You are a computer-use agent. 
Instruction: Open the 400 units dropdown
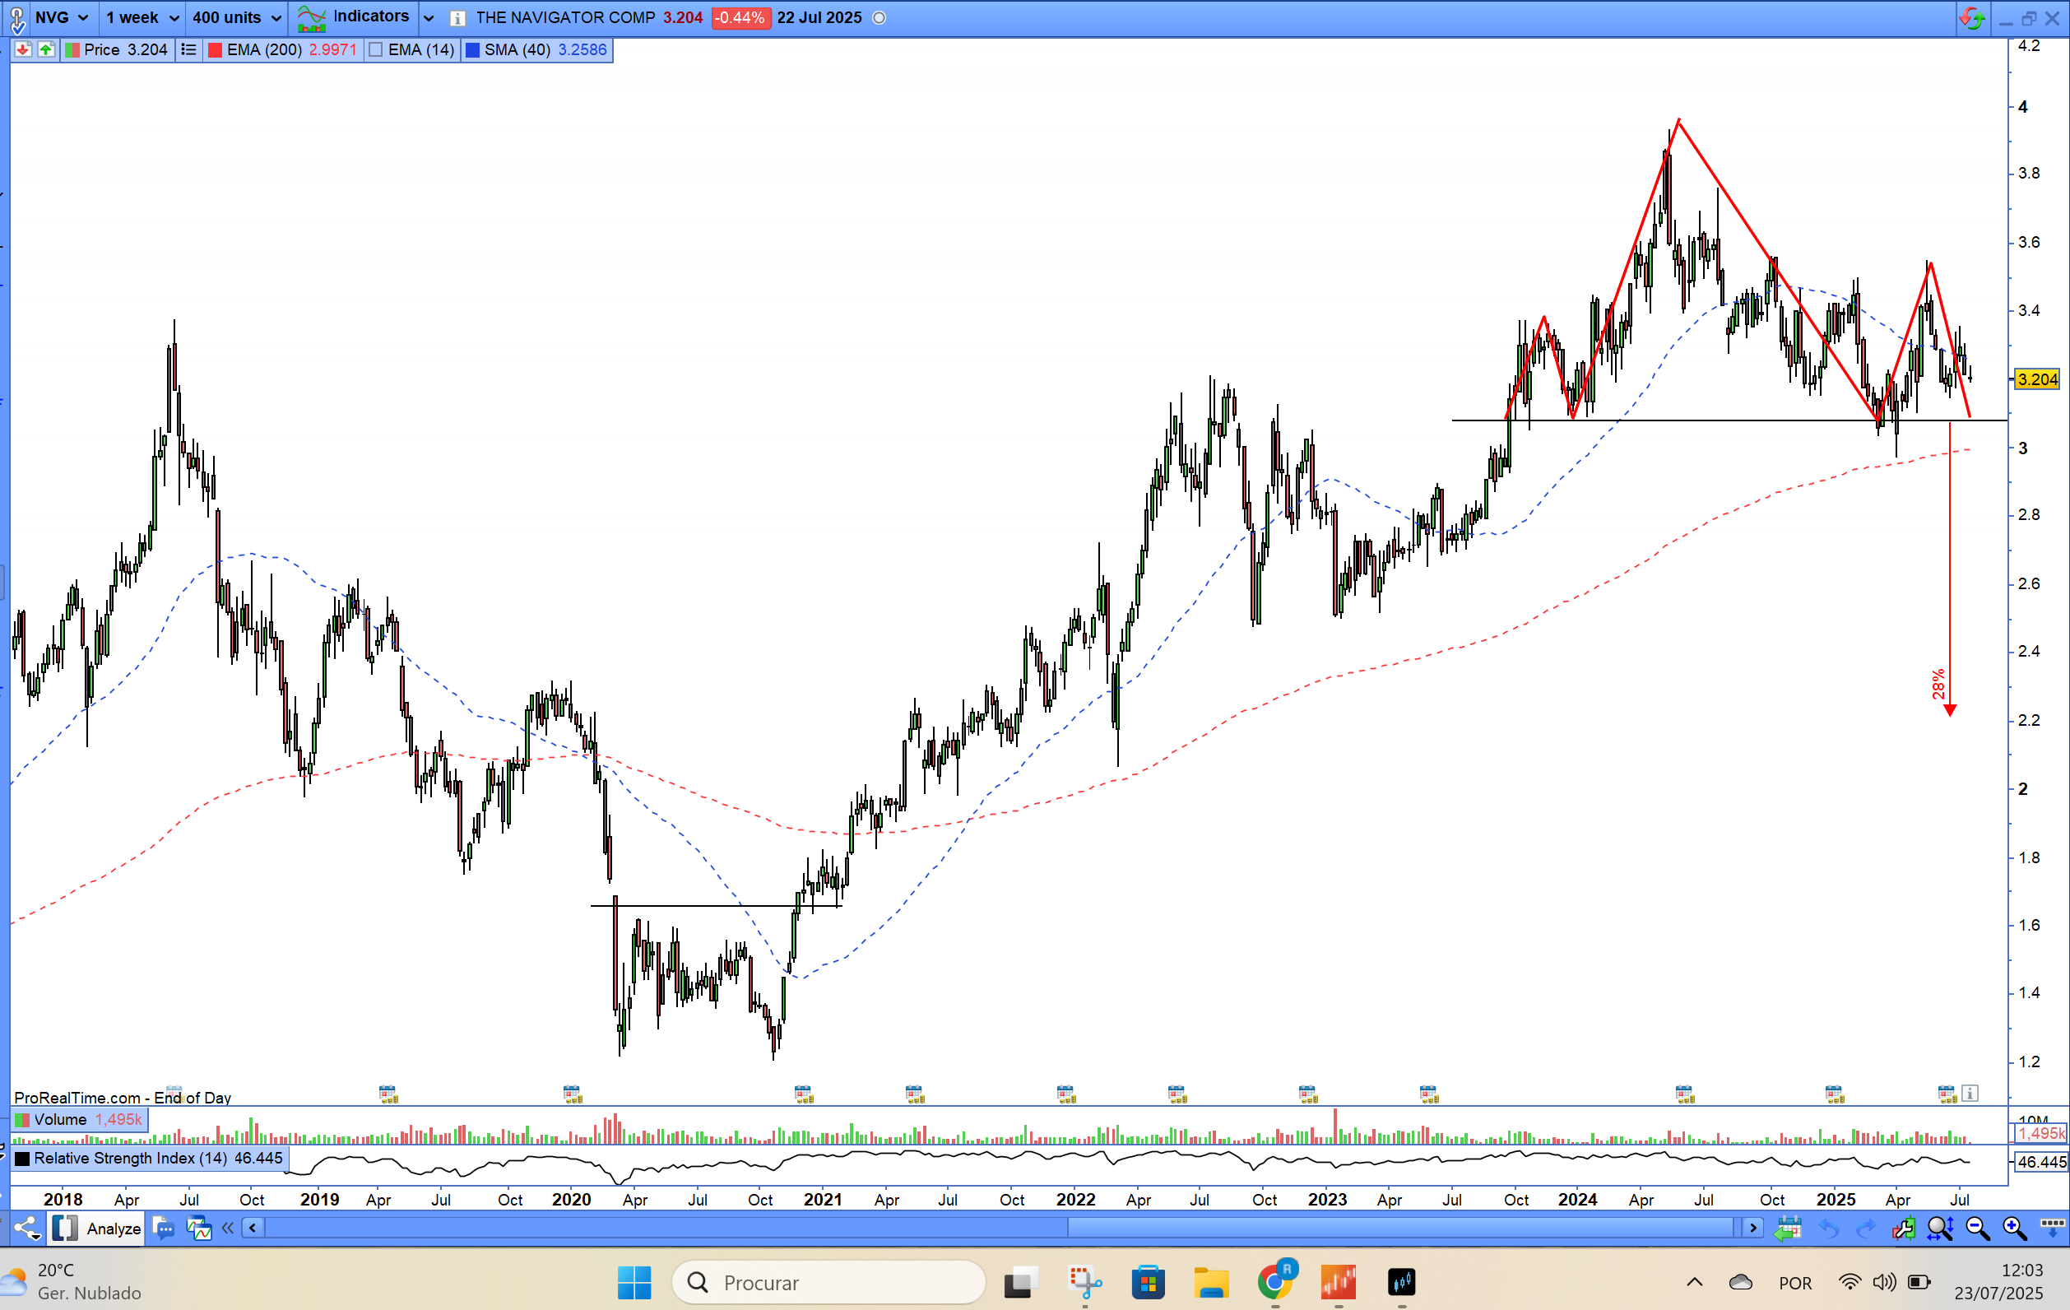point(236,17)
